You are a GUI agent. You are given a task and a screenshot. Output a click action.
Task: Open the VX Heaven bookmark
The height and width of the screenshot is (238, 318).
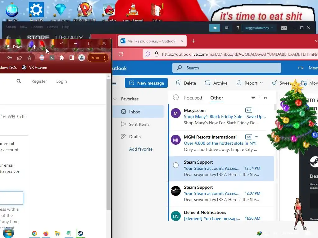click(34, 67)
